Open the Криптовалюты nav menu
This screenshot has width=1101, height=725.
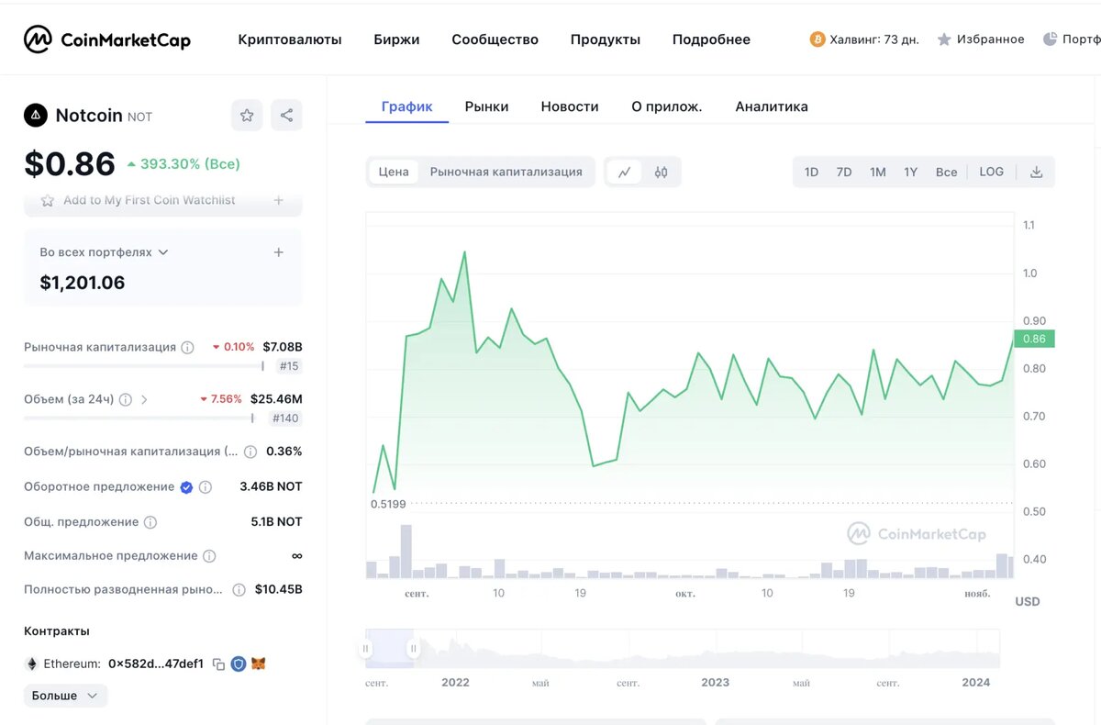tap(290, 39)
